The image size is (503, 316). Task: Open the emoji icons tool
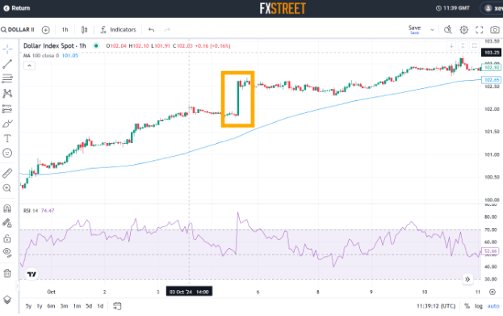7,154
